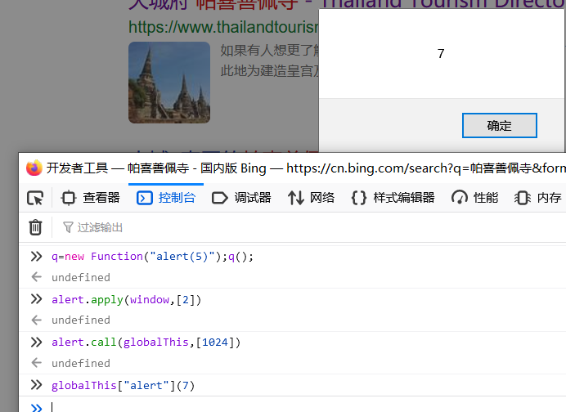Switch to the 控制台 console tab
Screen dimensions: 566x412
(x=166, y=198)
